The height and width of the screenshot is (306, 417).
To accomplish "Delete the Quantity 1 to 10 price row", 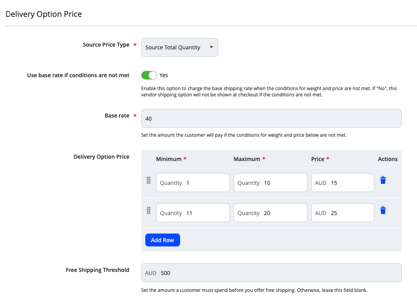I will [x=383, y=180].
